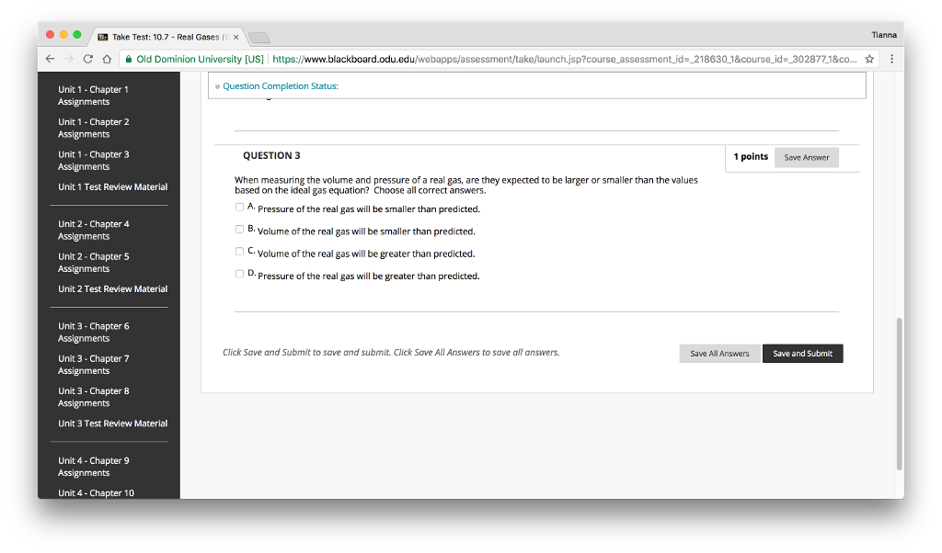Open a new tab with blank tab button
Screen dimensions: 942x553
(x=258, y=38)
